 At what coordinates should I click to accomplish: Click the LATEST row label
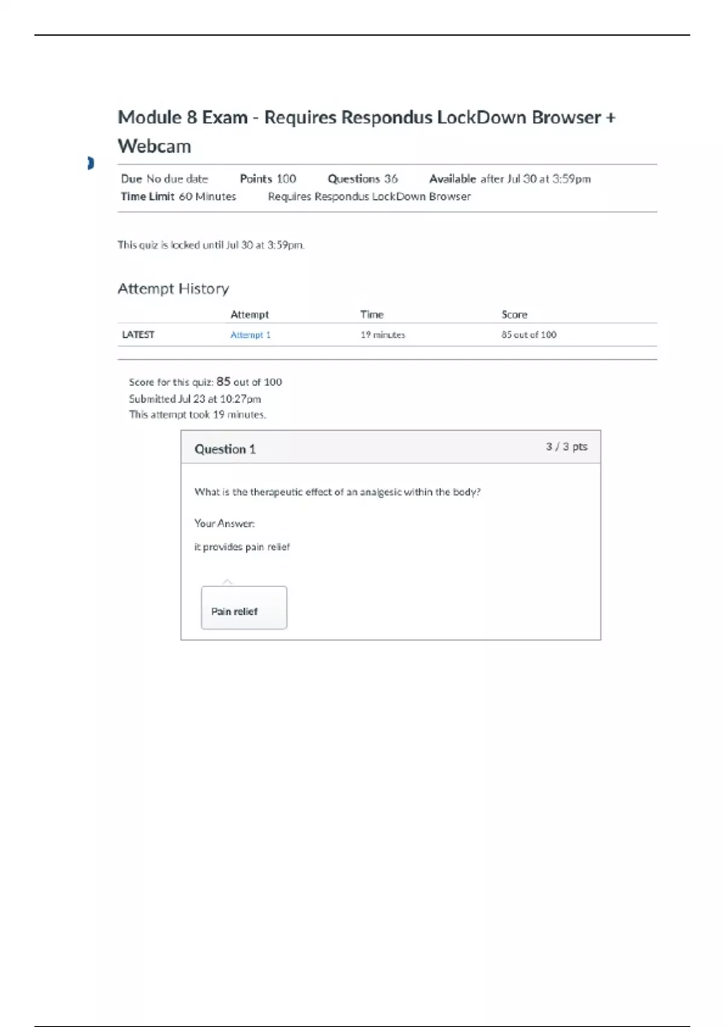tap(138, 335)
